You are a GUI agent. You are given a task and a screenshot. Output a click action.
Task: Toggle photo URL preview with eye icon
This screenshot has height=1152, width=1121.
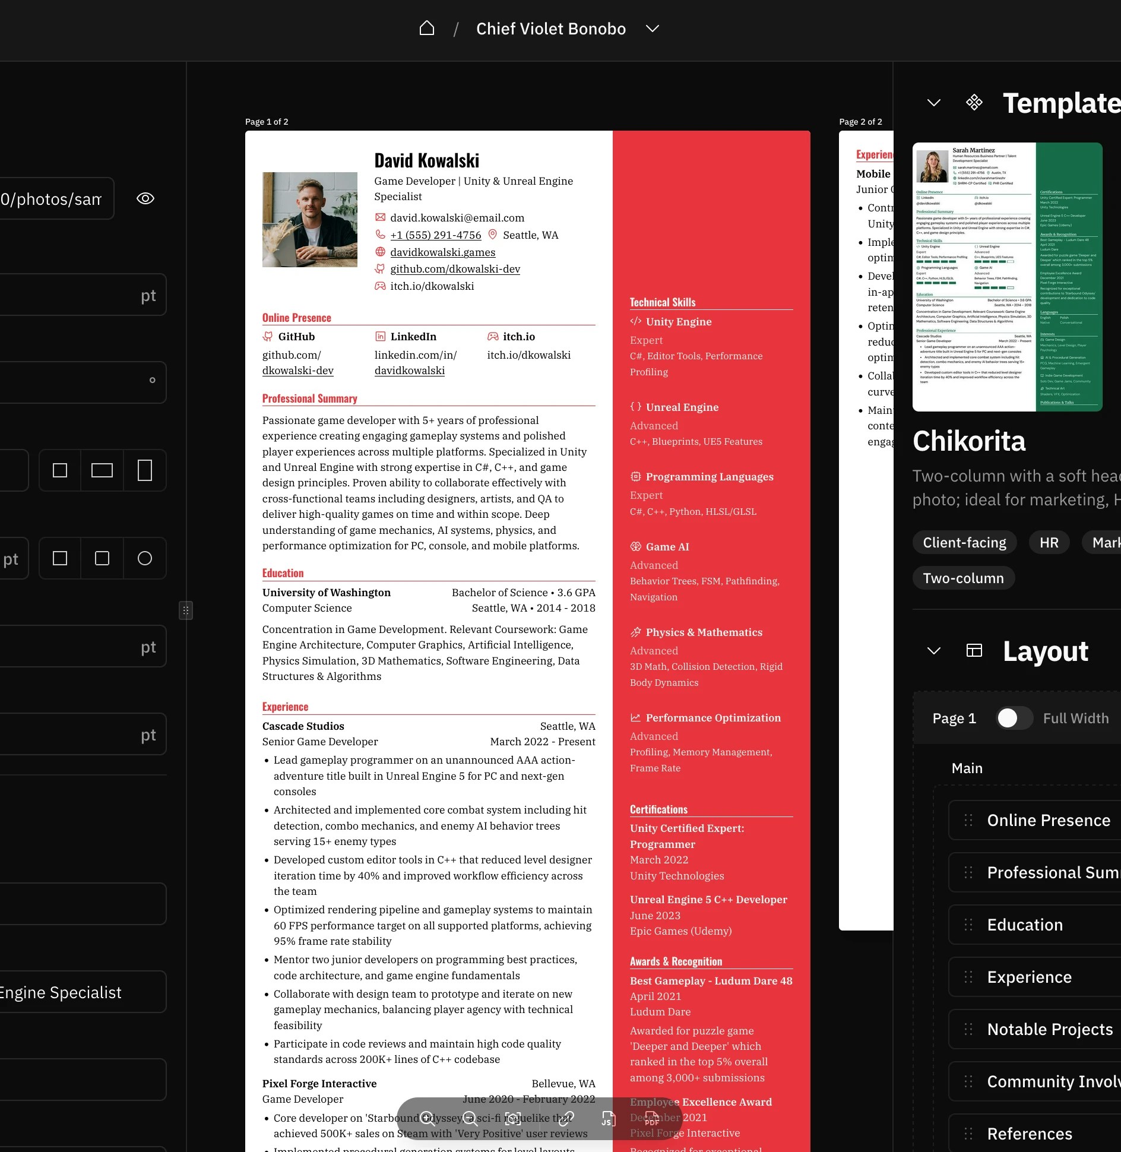click(x=144, y=198)
